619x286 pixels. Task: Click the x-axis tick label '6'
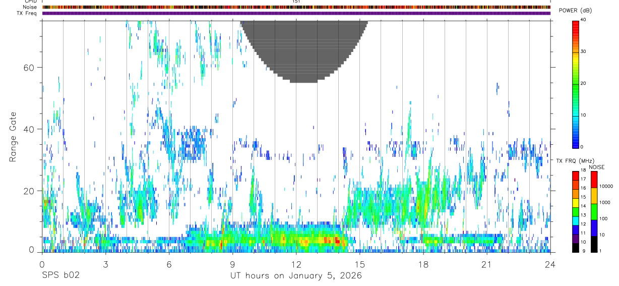pos(169,264)
